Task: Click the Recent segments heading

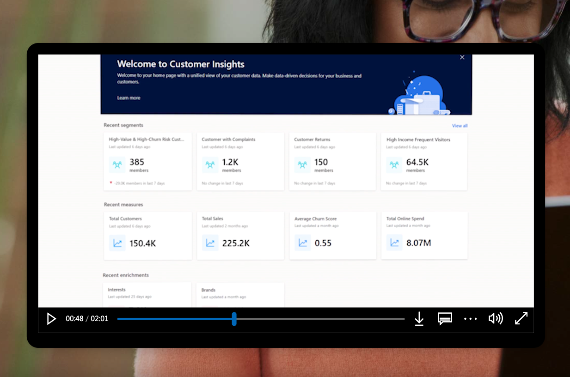Action: (x=123, y=125)
